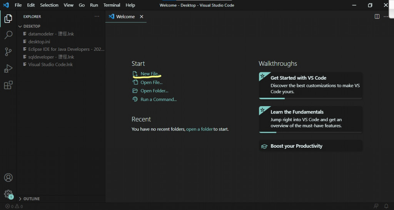Select the Welcome tab
394x210 pixels.
tap(126, 17)
